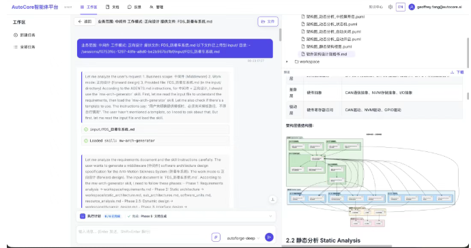Click Loaded skill: mw-arch-generator text
The image size is (471, 248).
click(122, 140)
